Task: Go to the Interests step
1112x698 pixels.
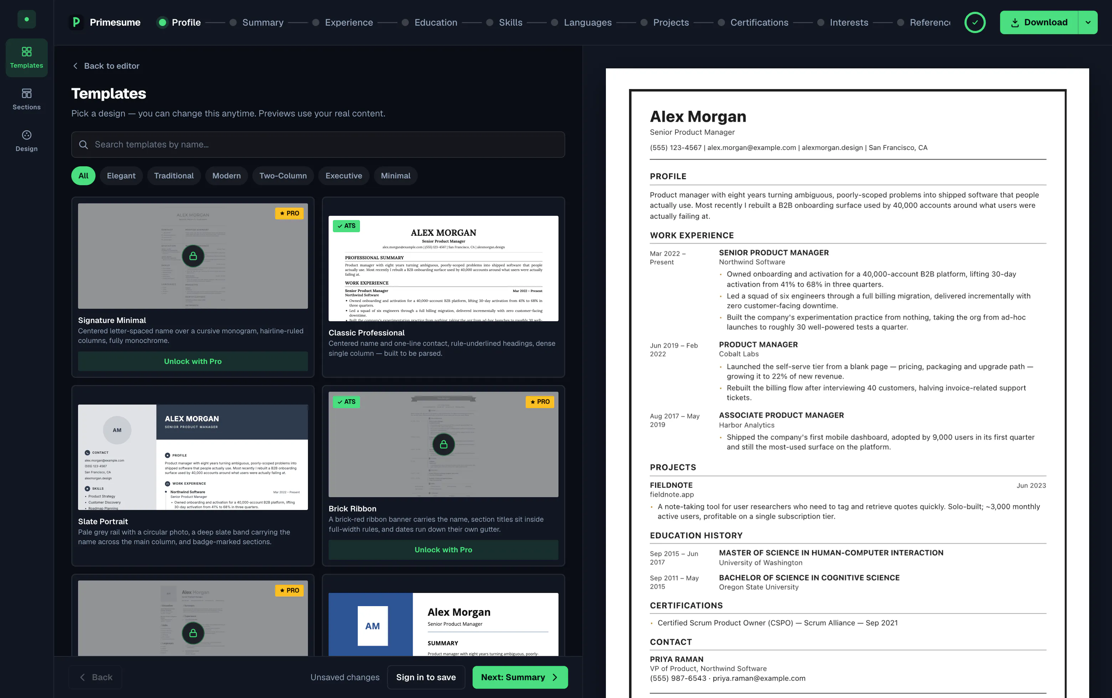Action: point(842,22)
